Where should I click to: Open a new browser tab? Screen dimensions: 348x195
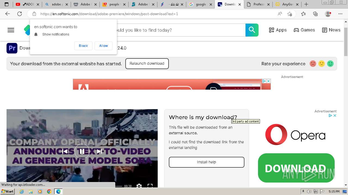(306, 4)
